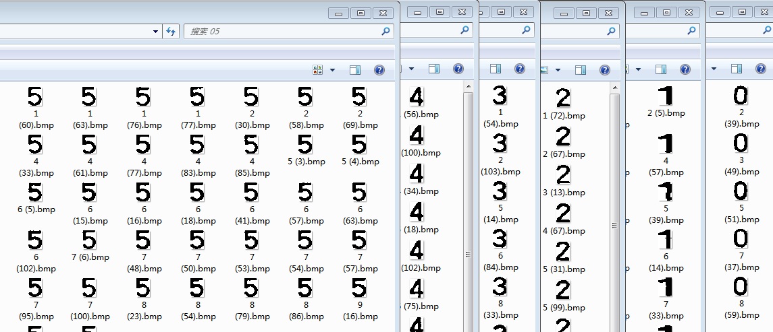
Task: Toggle the preview pane in the digit 1 window
Action: click(661, 69)
